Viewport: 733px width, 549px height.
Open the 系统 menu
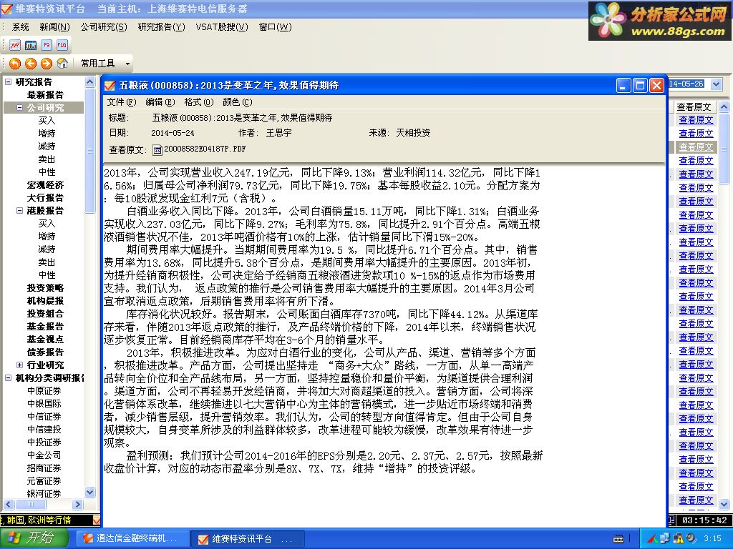[x=20, y=27]
